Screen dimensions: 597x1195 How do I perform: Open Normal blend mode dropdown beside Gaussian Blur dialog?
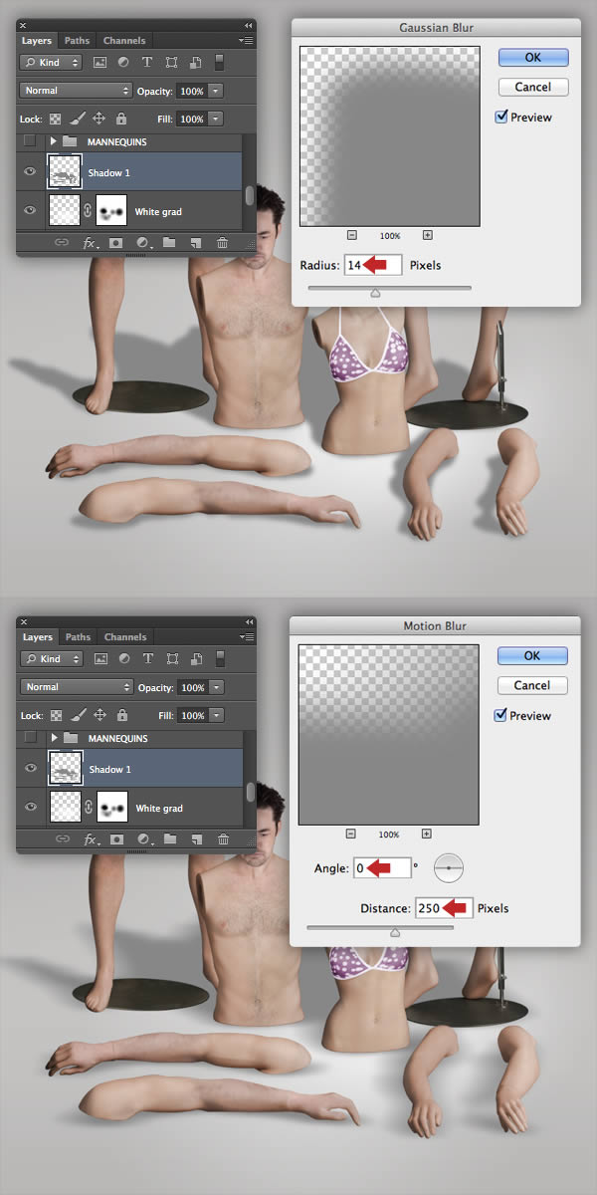point(77,91)
